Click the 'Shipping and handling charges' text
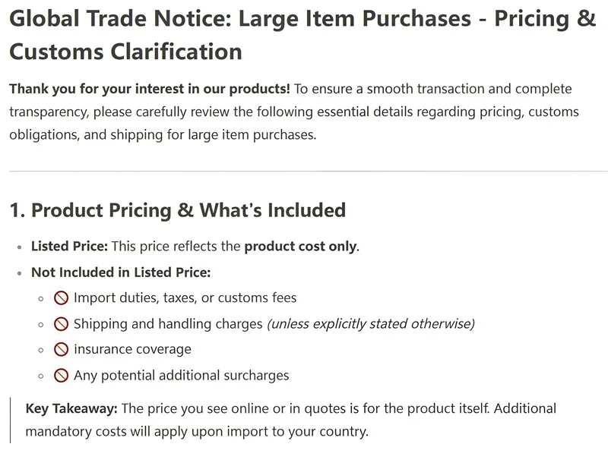Viewport: 608px width, 466px height. [168, 324]
